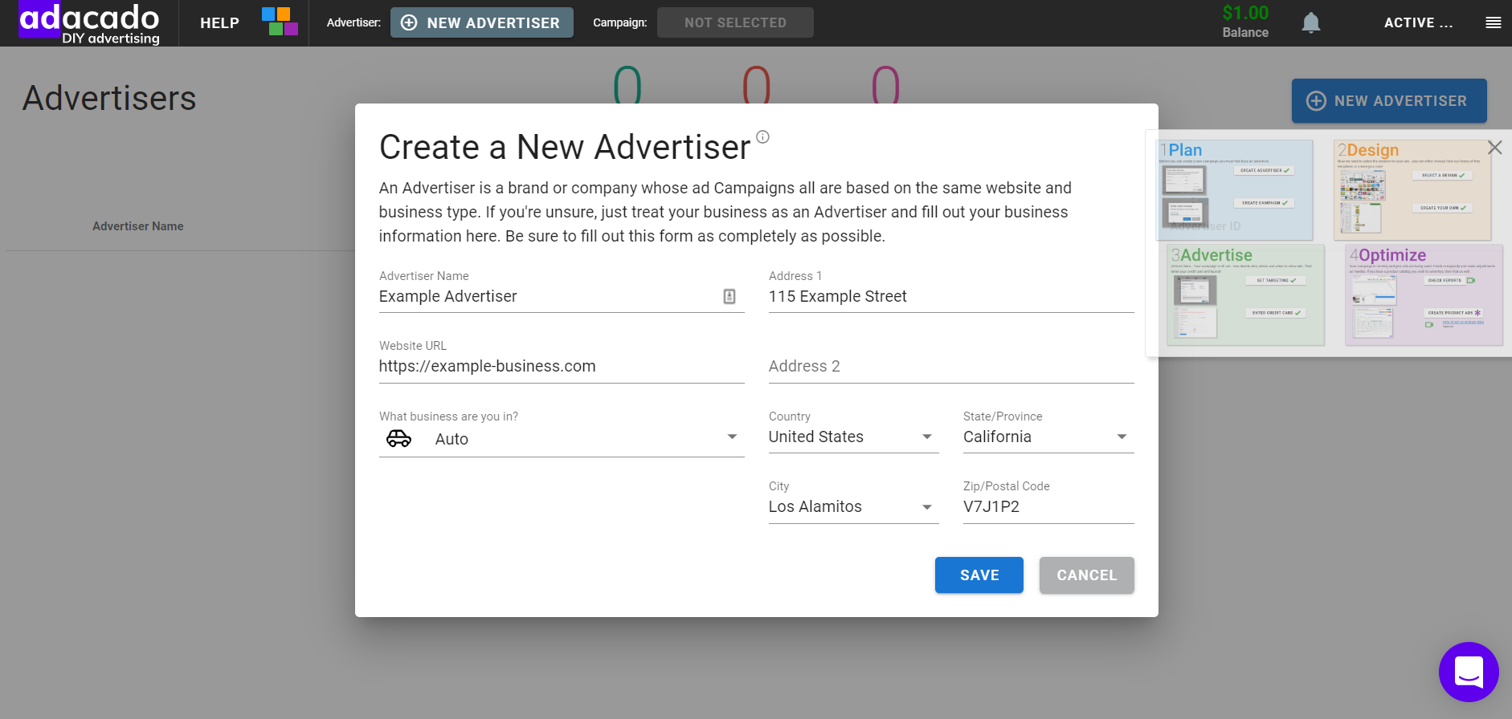This screenshot has height=719, width=1512.
Task: Open the HELP menu item
Action: (219, 23)
